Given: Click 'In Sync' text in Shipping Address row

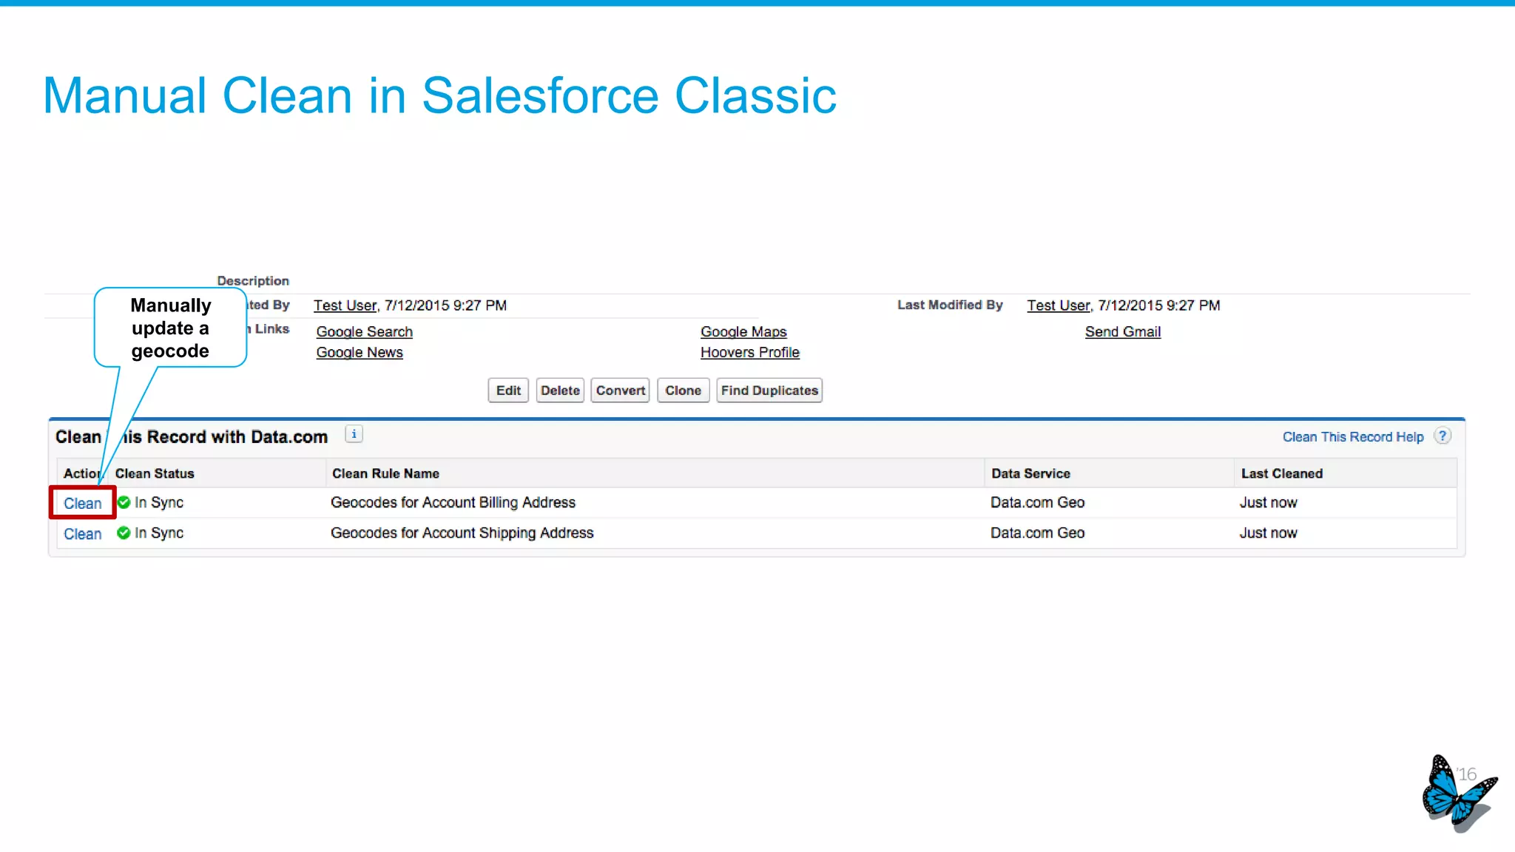Looking at the screenshot, I should pos(159,532).
